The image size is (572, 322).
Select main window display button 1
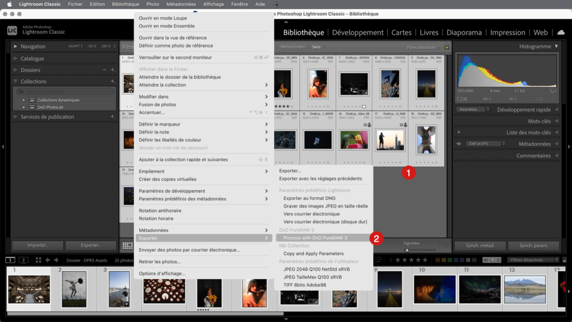coord(10,260)
